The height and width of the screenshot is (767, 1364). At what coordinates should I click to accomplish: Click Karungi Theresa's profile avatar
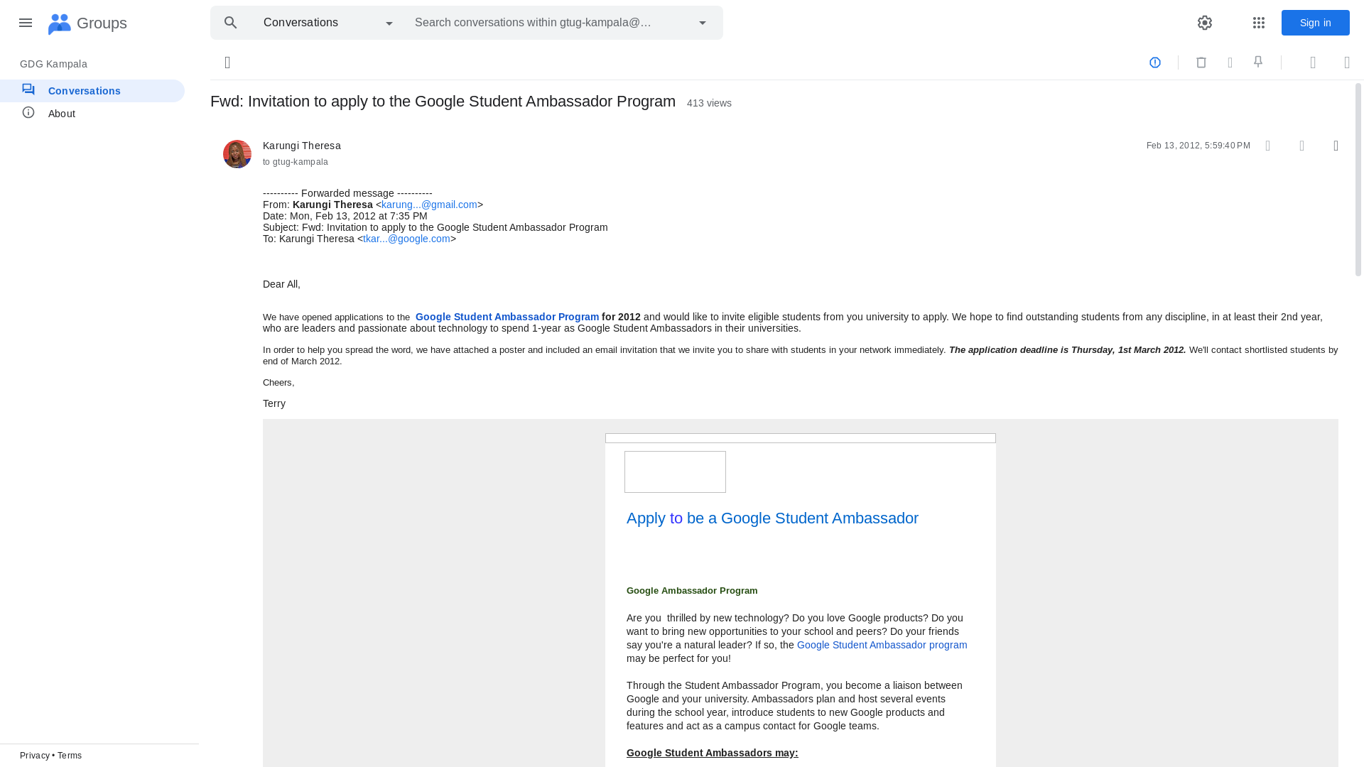click(237, 154)
